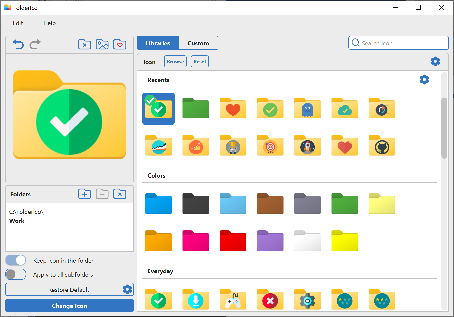Add a folder using the plus icon
454x317 pixels.
coord(84,194)
